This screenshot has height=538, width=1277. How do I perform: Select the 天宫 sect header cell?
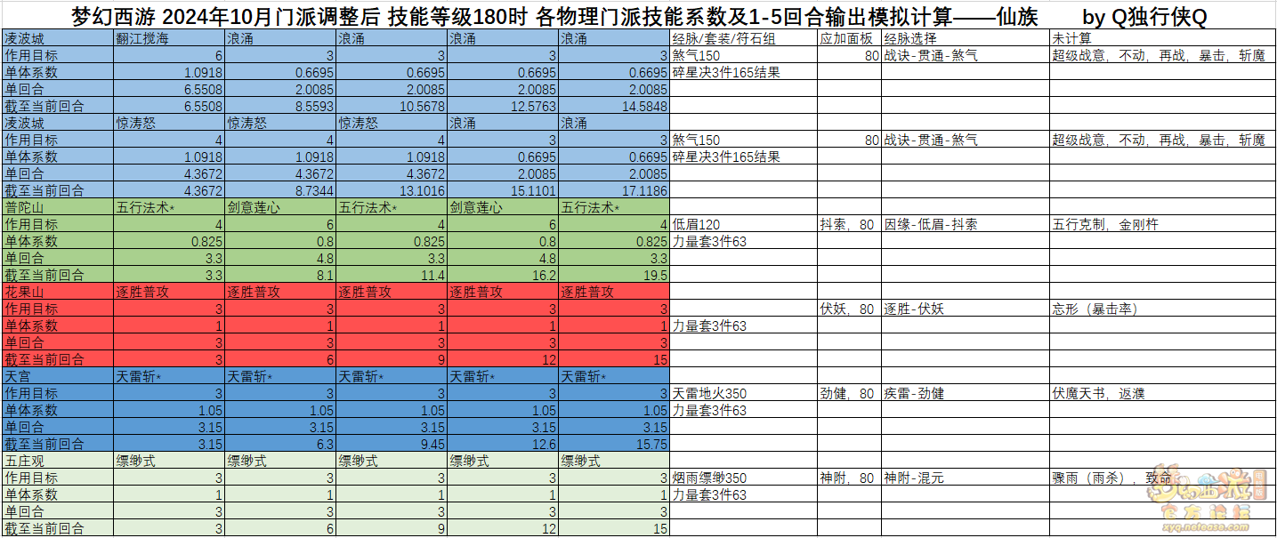click(58, 376)
